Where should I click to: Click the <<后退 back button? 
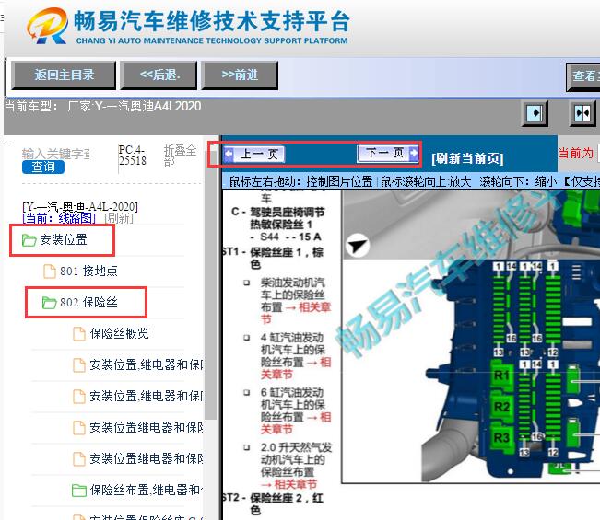[x=159, y=75]
